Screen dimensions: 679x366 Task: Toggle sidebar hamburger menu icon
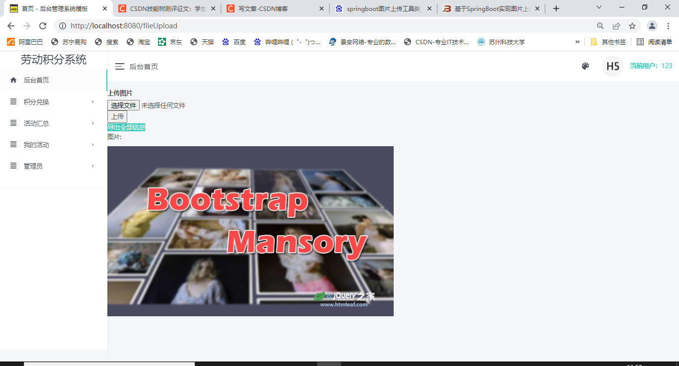pos(120,66)
